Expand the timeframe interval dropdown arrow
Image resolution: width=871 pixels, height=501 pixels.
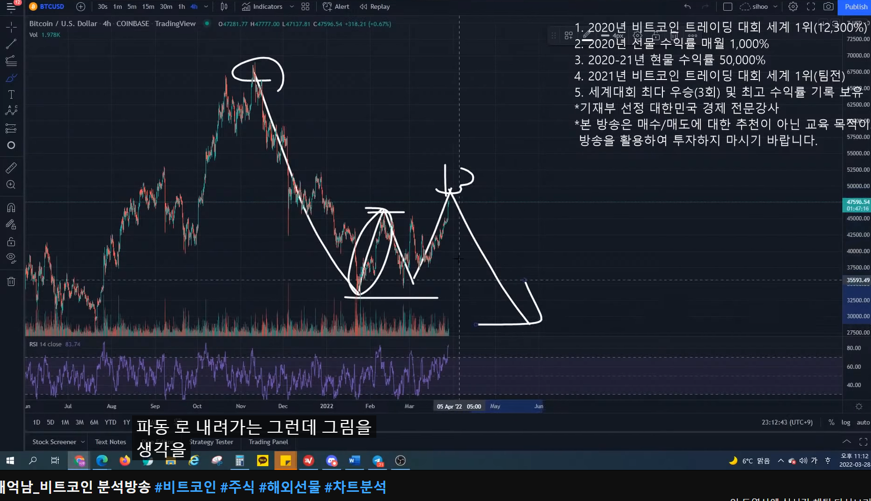tap(206, 7)
